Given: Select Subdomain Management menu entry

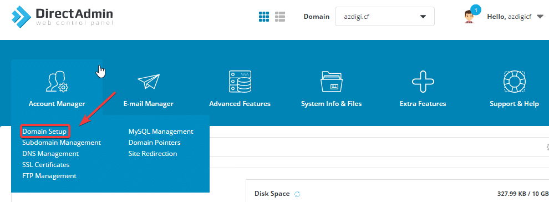Looking at the screenshot, I should tap(62, 143).
